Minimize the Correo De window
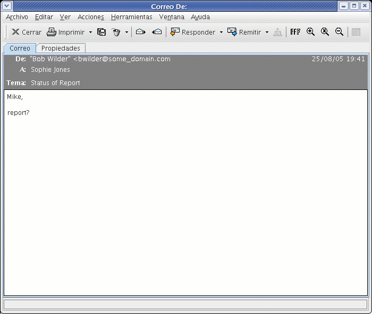372x314 pixels. coord(343,6)
